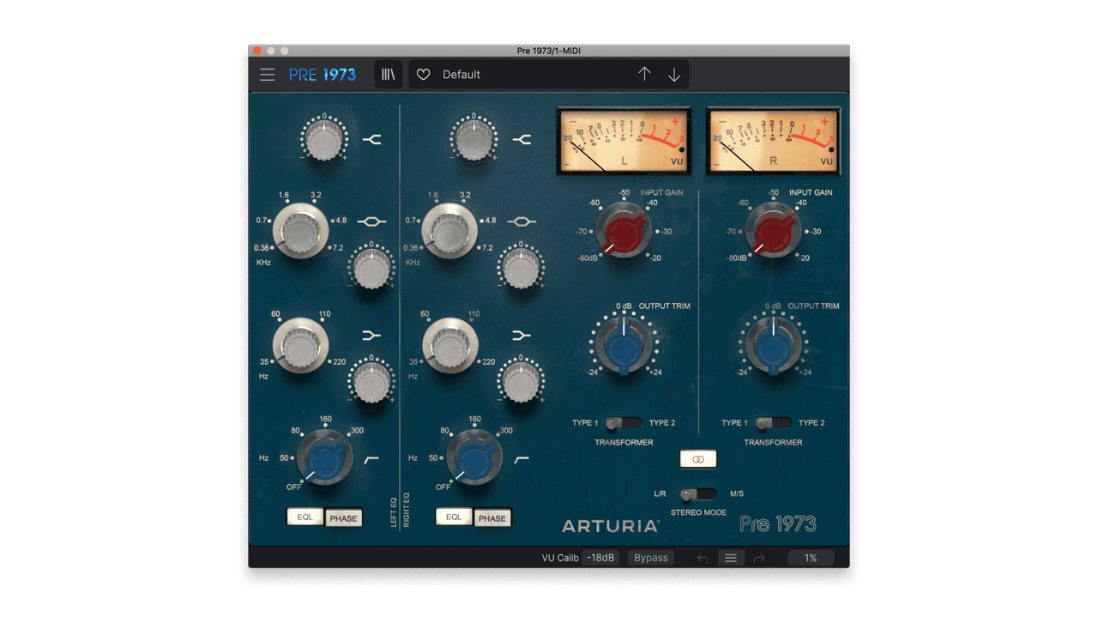
Task: Undo the last change (left arrow icon)
Action: pos(701,557)
